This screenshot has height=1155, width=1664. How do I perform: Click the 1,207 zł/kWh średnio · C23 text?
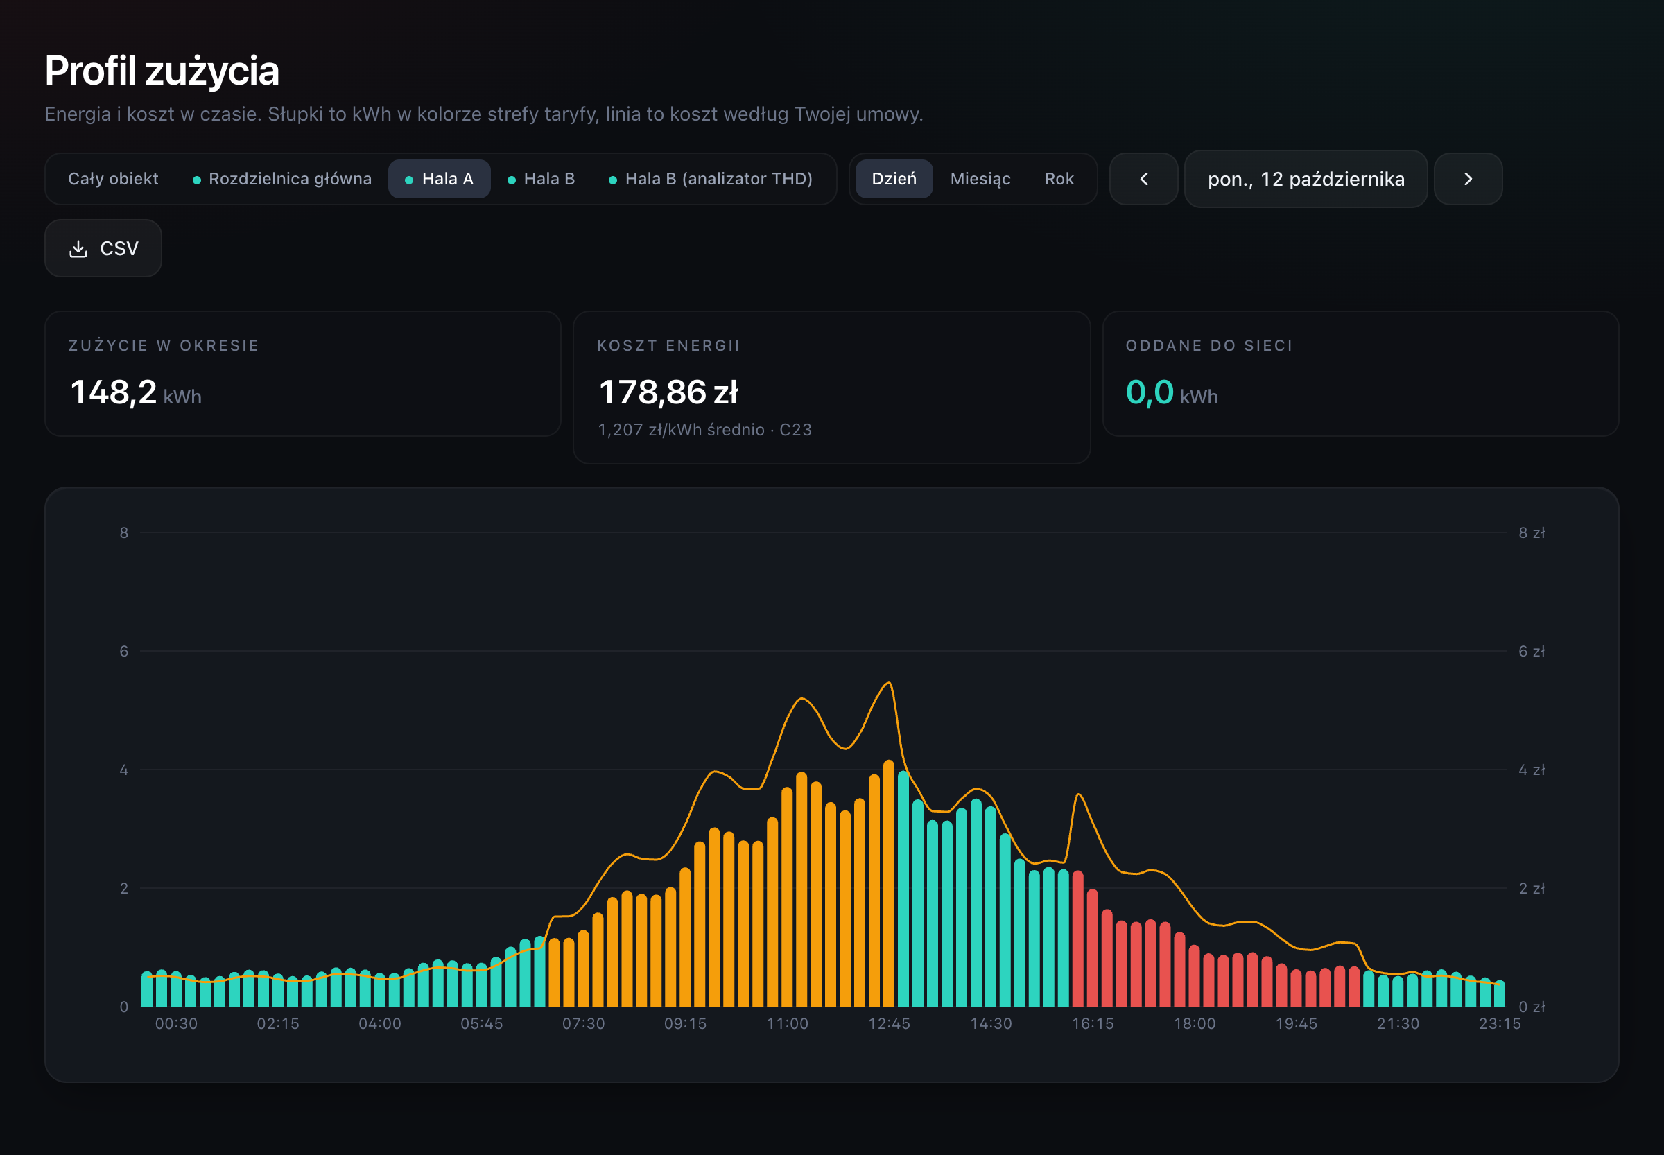(x=704, y=430)
